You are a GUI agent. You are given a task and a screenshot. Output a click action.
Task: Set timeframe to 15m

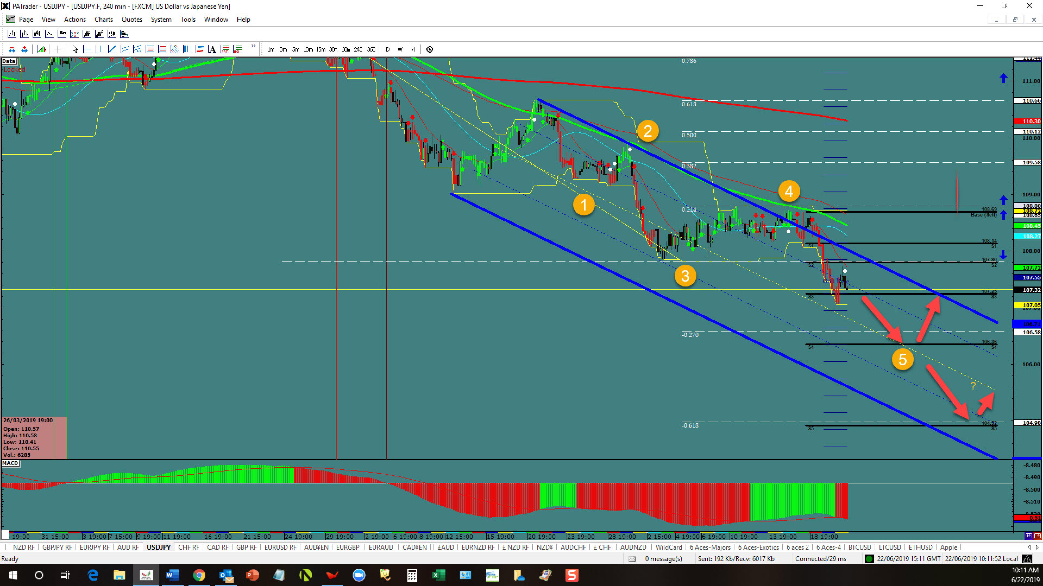[x=321, y=49]
